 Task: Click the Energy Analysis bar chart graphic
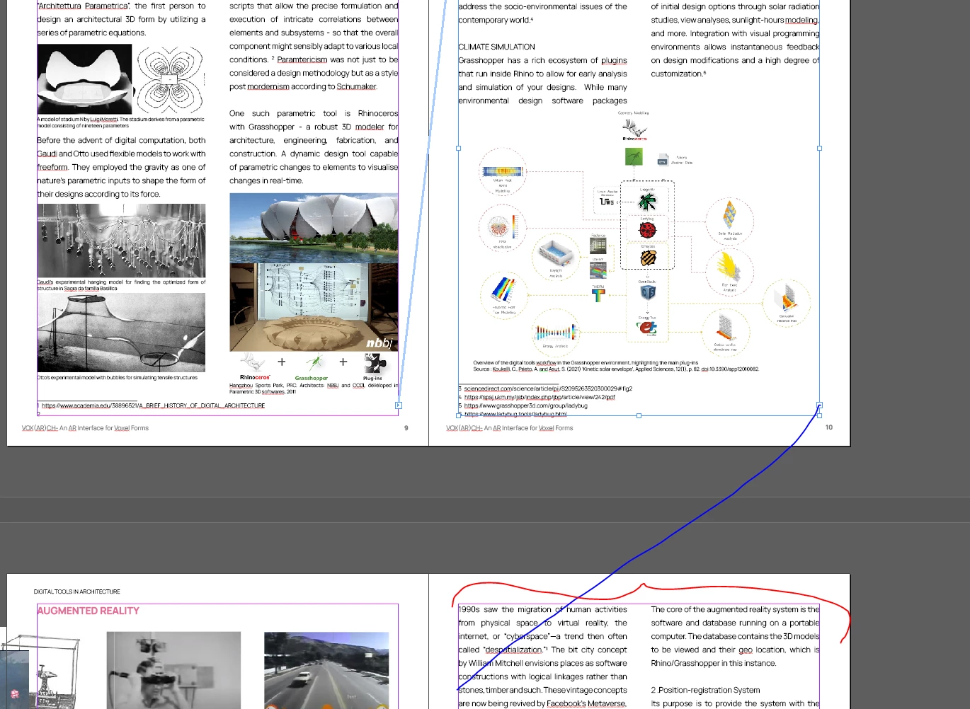[x=555, y=331]
